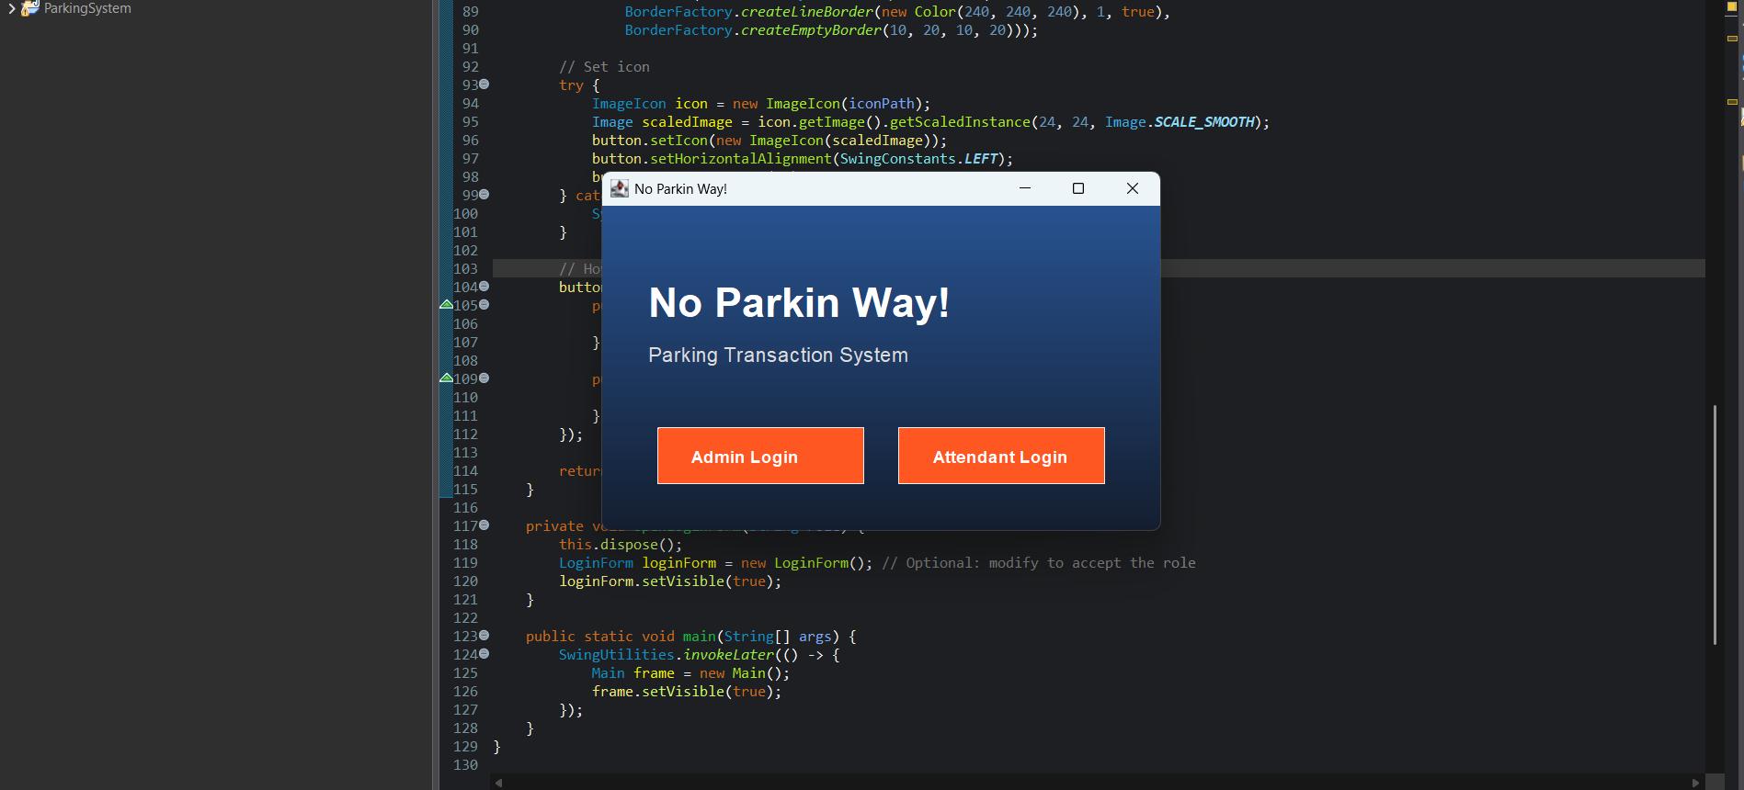Select the ParkingSystem Java project icon
Image resolution: width=1744 pixels, height=790 pixels.
30,8
